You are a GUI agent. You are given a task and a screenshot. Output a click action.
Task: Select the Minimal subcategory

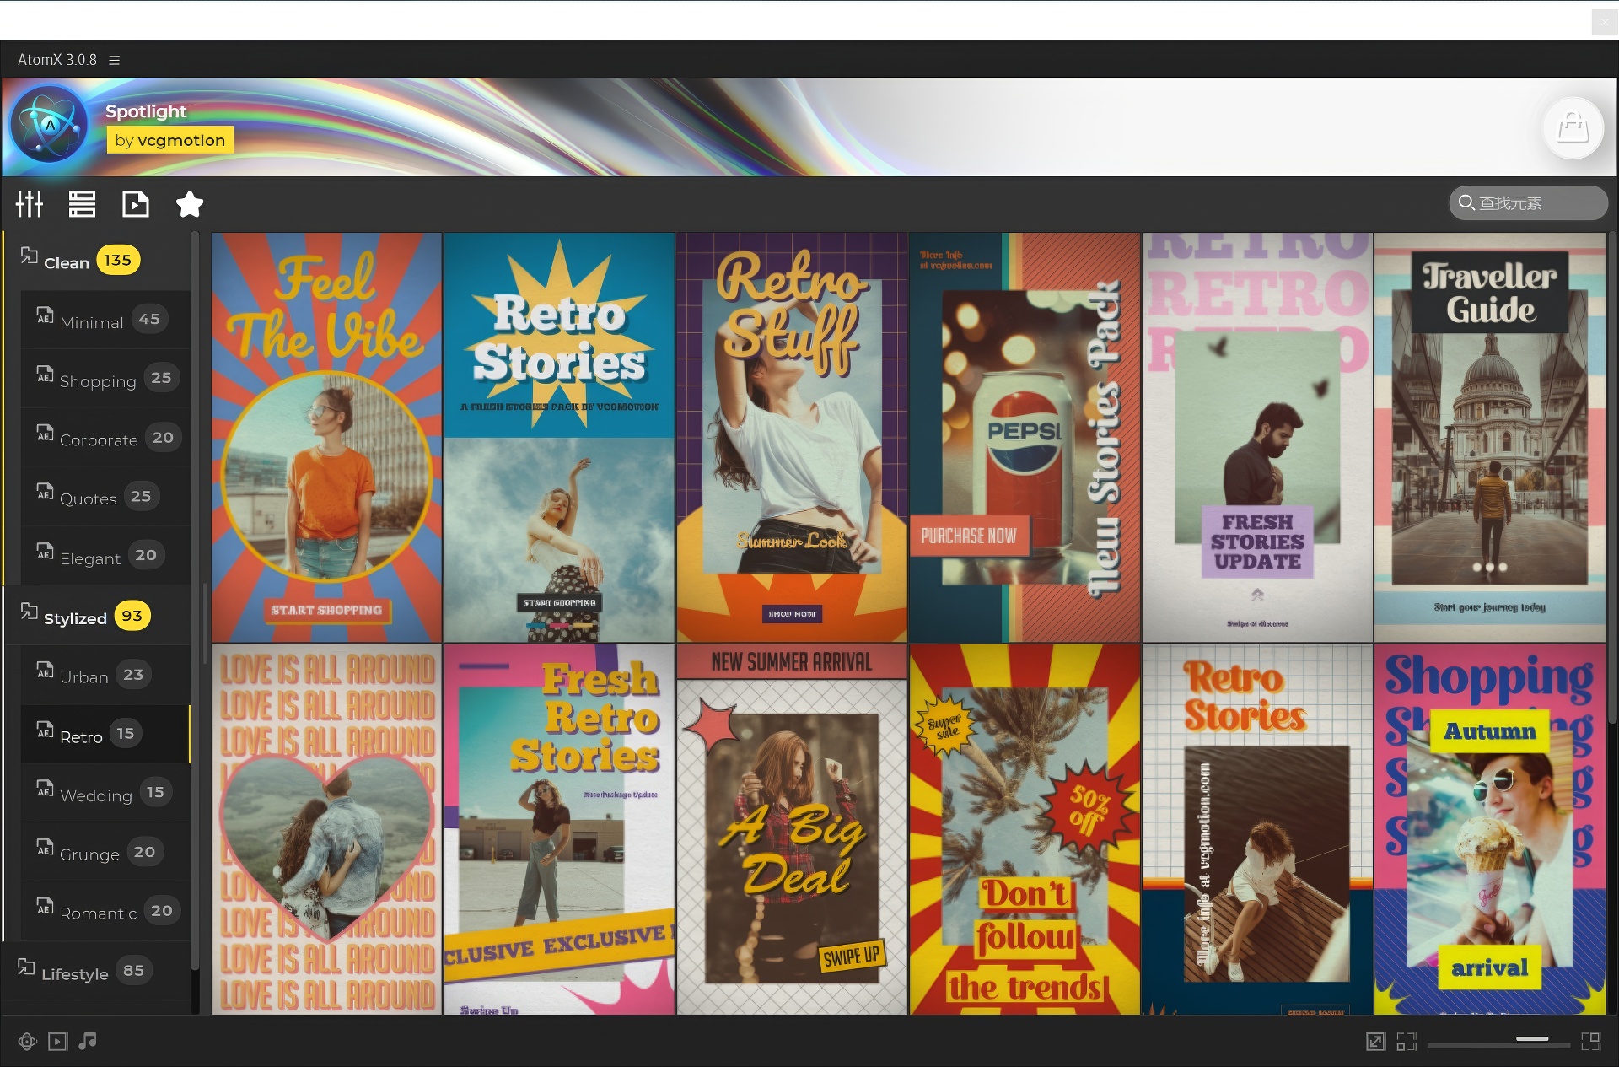[x=105, y=320]
